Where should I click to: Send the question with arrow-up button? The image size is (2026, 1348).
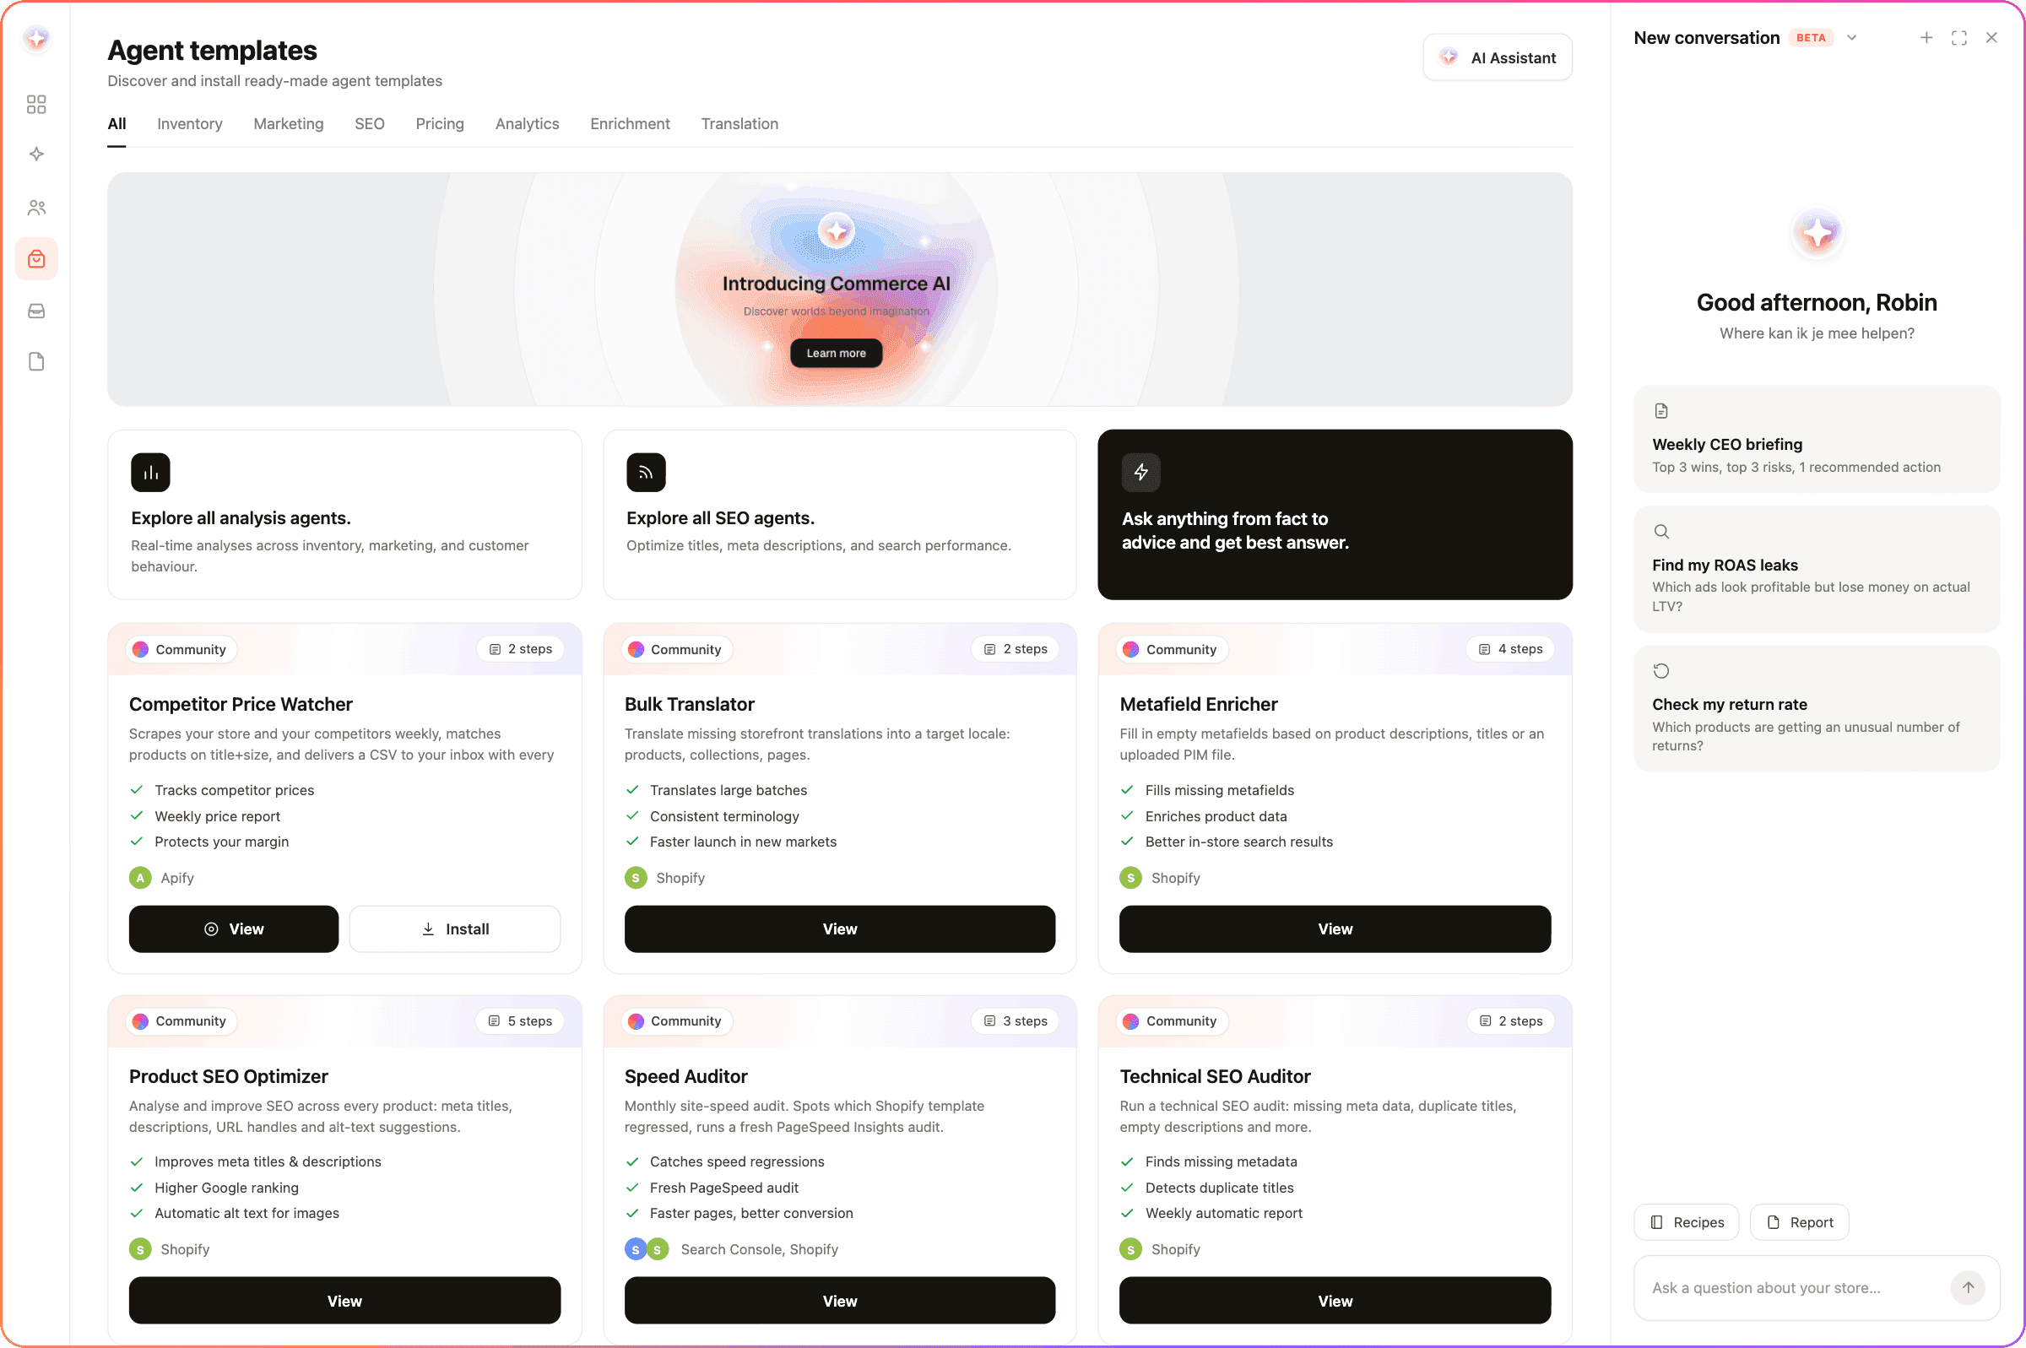(1969, 1287)
